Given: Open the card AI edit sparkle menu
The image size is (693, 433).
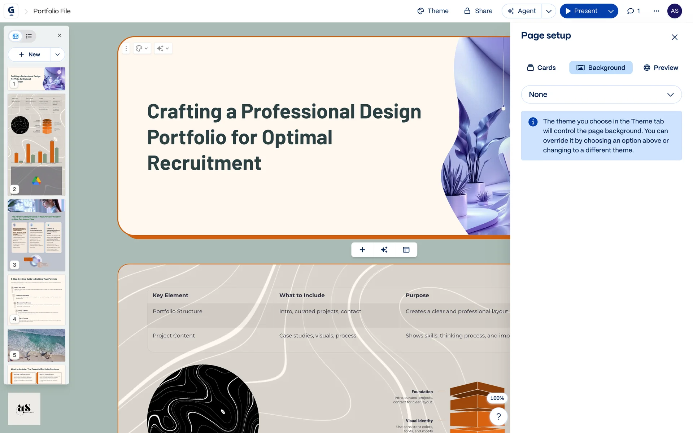Looking at the screenshot, I should point(163,48).
